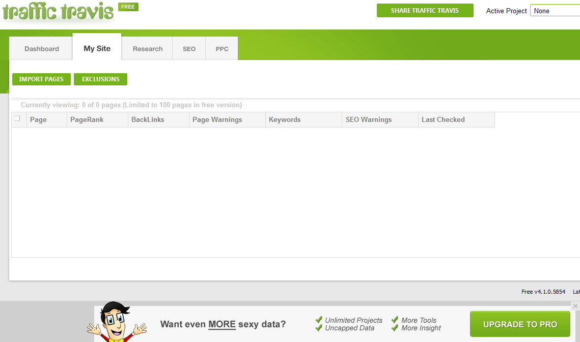580x342 pixels.
Task: Click the 'More Tools' feature text
Action: pos(419,320)
